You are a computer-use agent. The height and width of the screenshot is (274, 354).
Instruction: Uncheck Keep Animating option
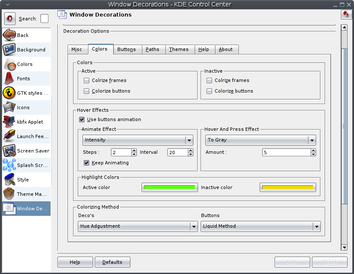(x=86, y=163)
